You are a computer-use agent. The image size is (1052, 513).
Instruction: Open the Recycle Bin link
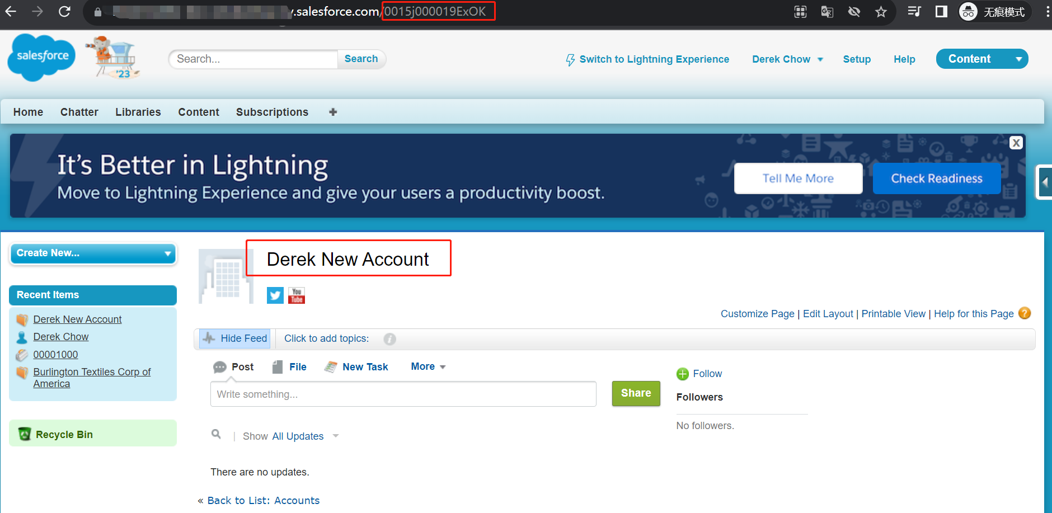click(64, 435)
